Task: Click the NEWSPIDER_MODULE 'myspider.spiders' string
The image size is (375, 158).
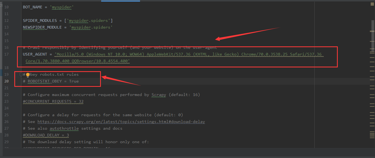Action: pos(91,27)
